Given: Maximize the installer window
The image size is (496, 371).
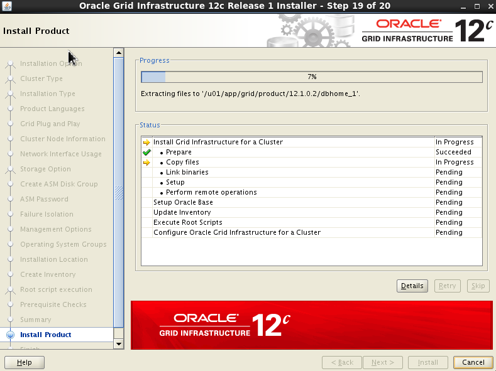Looking at the screenshot, I should pyautogui.click(x=477, y=6).
